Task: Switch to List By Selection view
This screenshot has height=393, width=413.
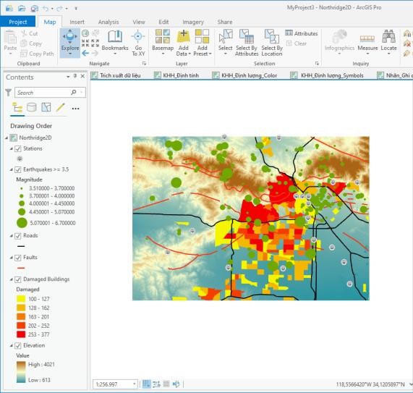Action: pyautogui.click(x=46, y=107)
